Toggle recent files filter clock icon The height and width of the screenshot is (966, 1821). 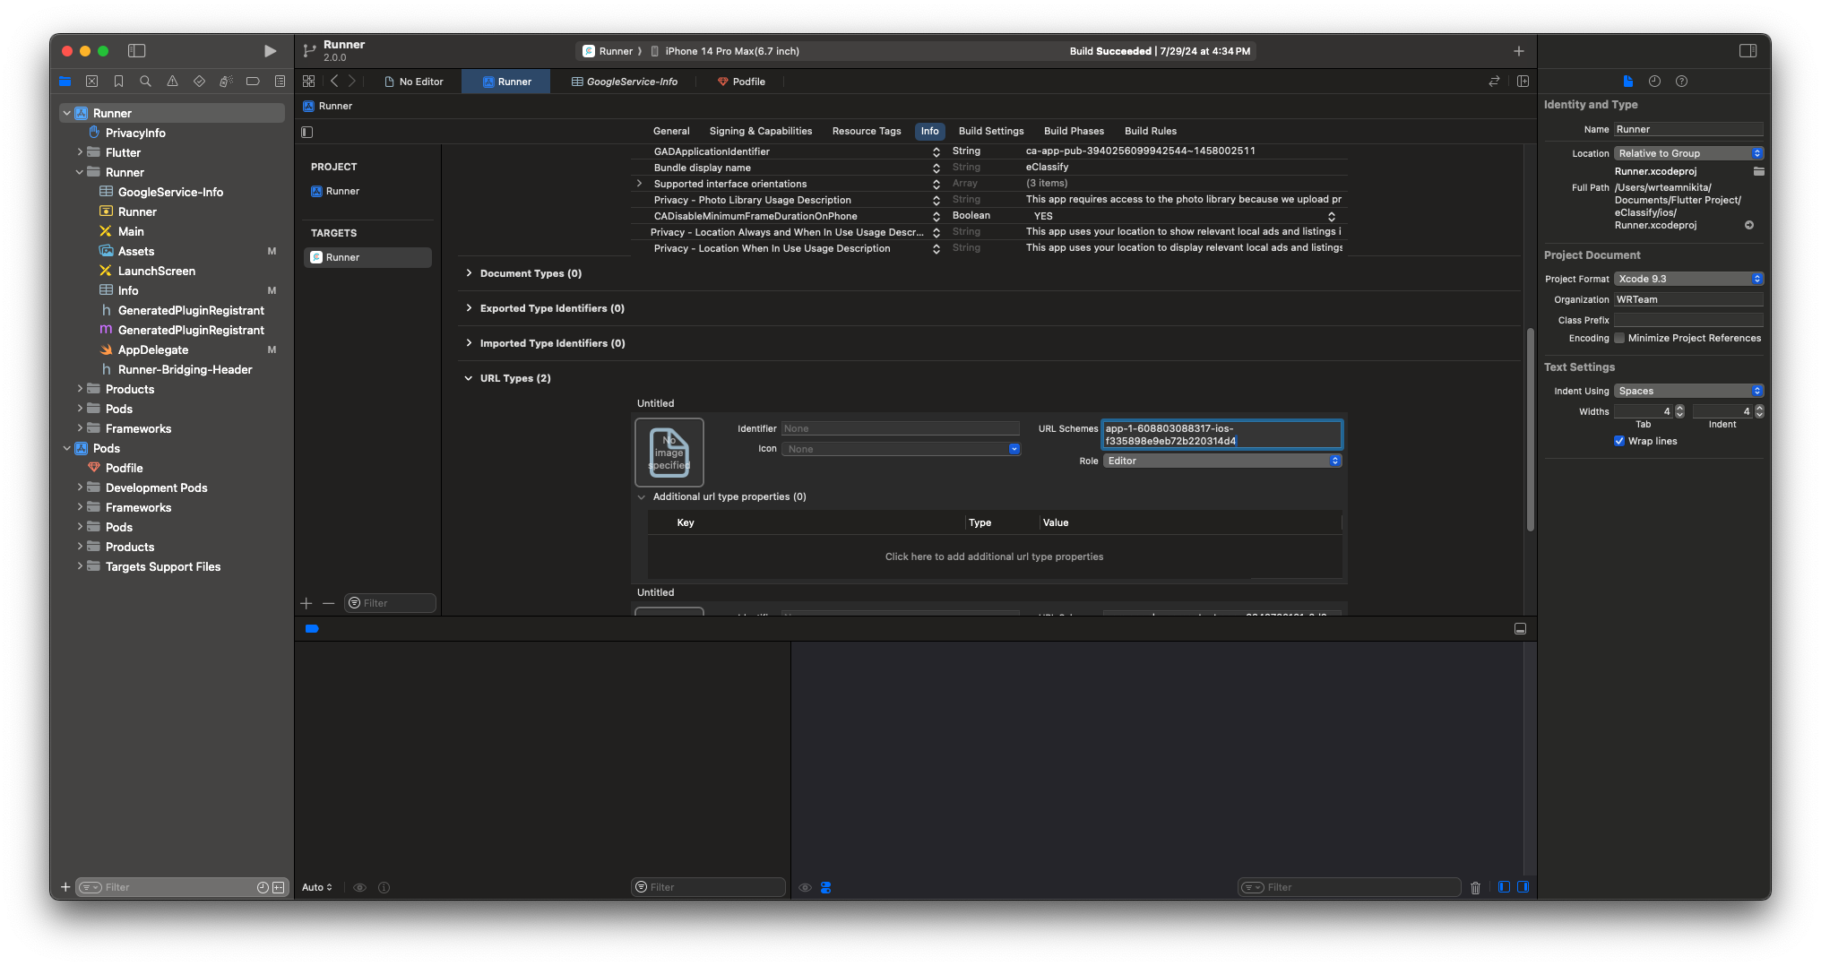tap(263, 888)
